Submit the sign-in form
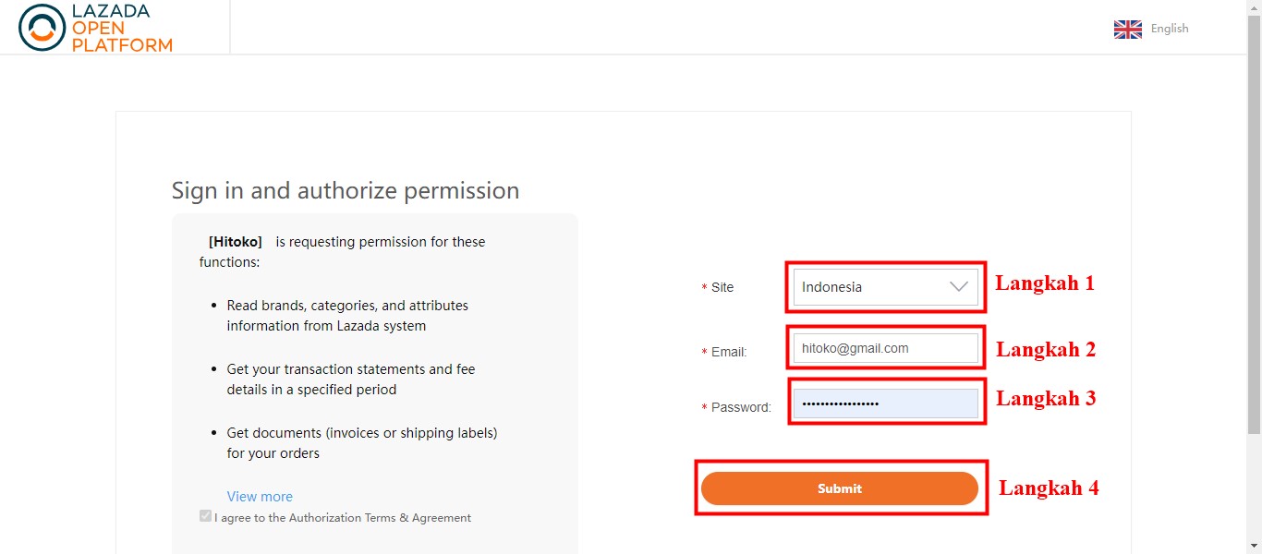Screen dimensions: 1262x554 pos(839,488)
